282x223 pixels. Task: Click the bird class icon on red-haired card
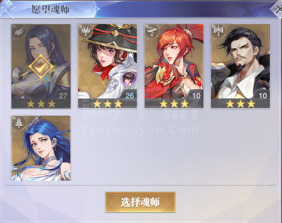click(152, 31)
